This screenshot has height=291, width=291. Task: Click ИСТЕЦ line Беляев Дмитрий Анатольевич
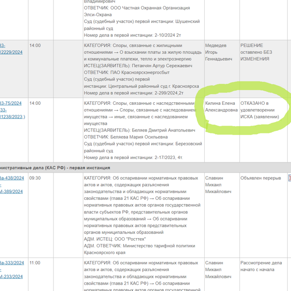140,130
